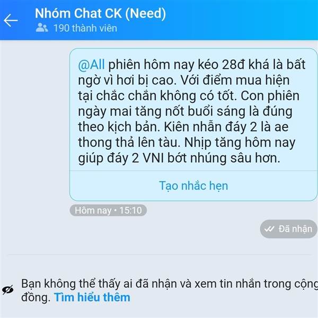
Task: Click the double checkmark received icon
Action: 269,229
